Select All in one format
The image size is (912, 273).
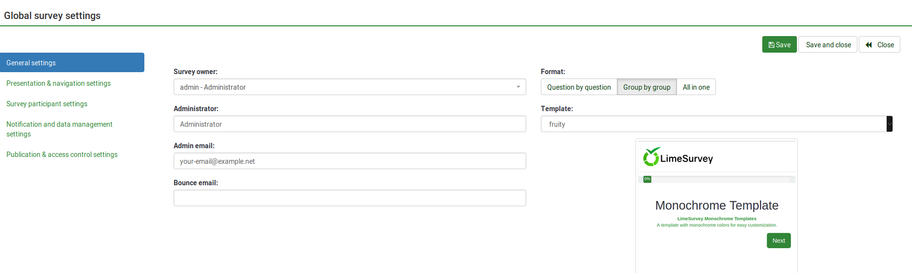click(696, 87)
